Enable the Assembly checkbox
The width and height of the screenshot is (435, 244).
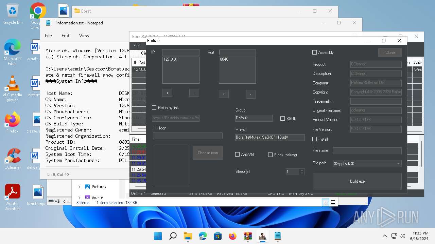click(x=314, y=53)
